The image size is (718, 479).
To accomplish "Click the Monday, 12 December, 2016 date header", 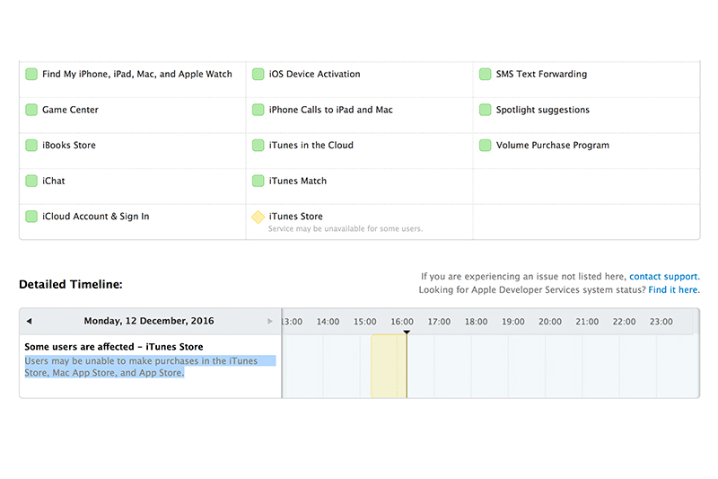I will (x=149, y=321).
